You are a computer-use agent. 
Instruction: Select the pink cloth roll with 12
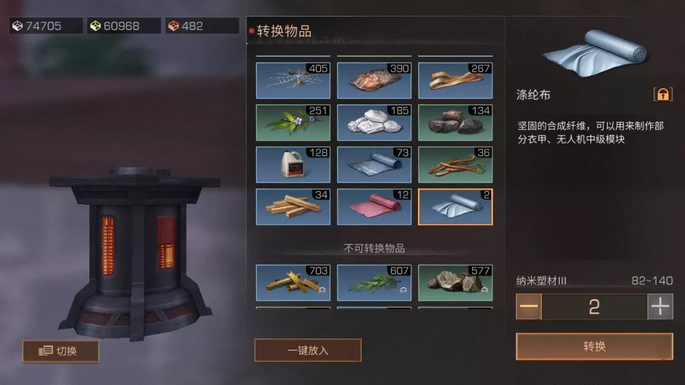pyautogui.click(x=374, y=207)
